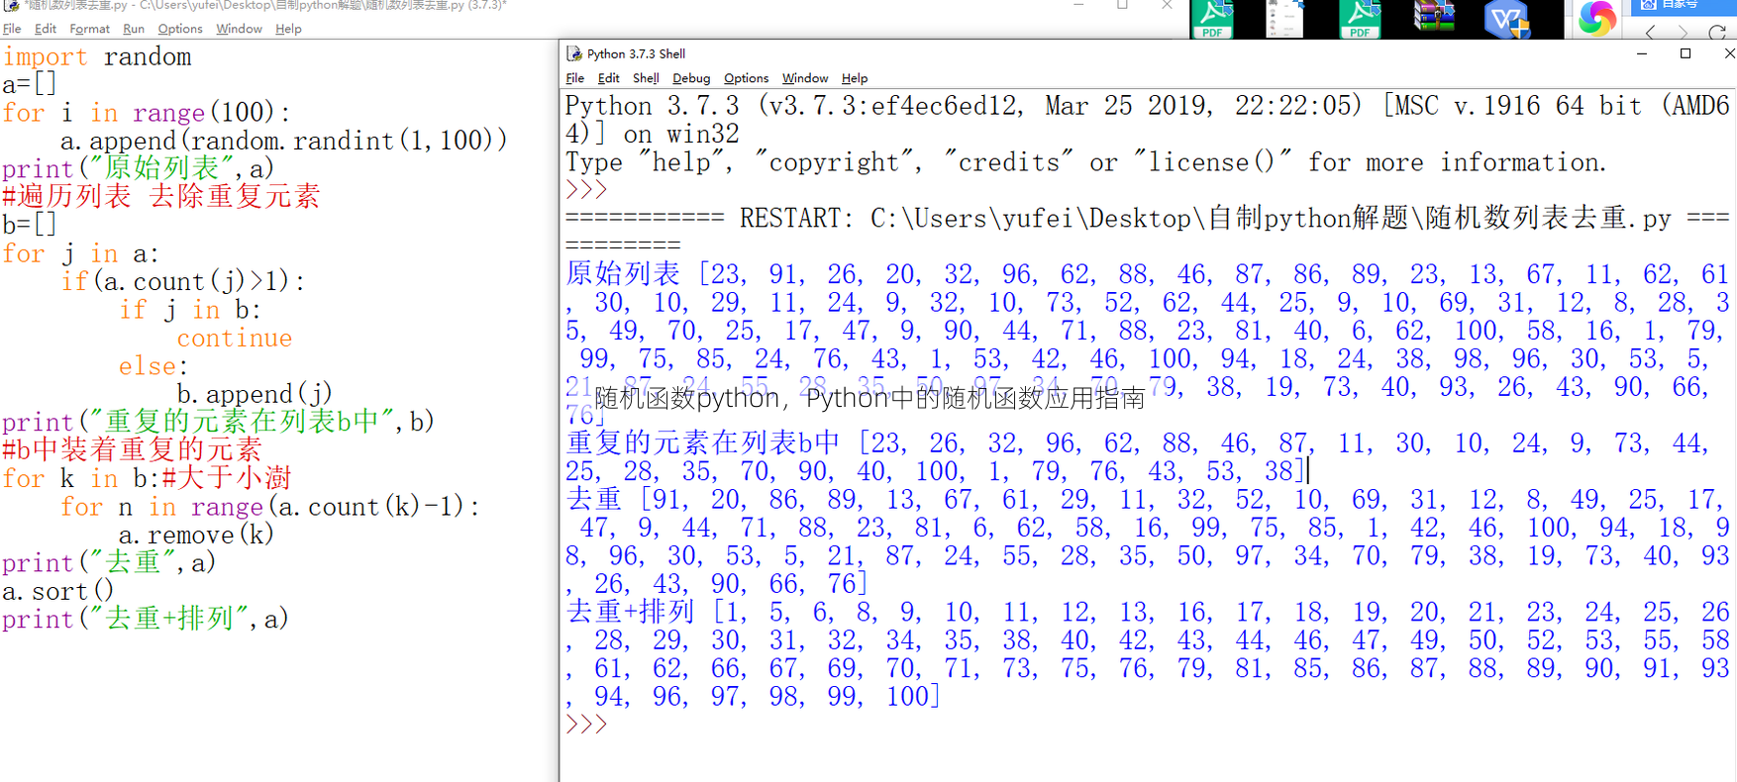Click the 'b=[]' code line
The image size is (1737, 782).
point(30,225)
